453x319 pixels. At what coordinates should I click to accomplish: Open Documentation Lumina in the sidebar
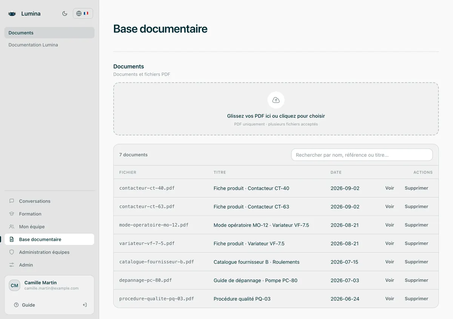click(x=49, y=45)
